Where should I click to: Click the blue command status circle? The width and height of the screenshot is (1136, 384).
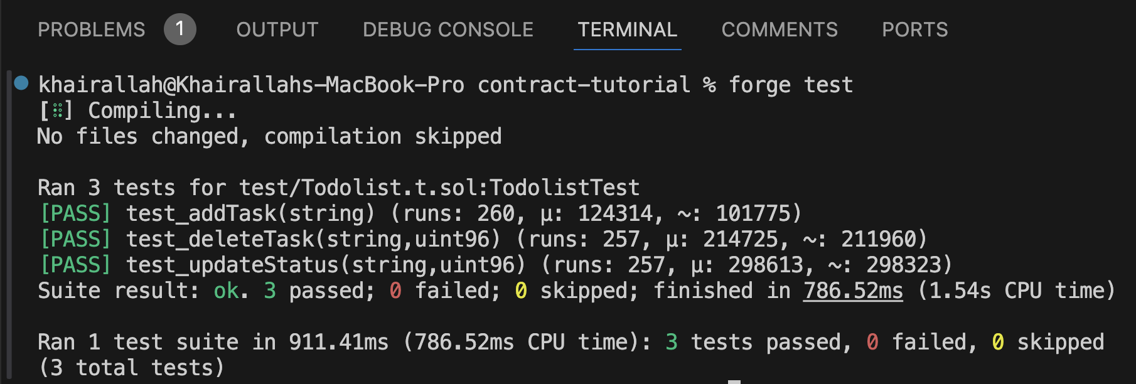(21, 83)
